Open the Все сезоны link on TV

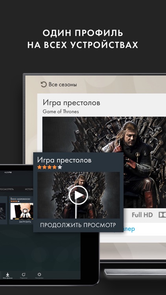coord(63,85)
